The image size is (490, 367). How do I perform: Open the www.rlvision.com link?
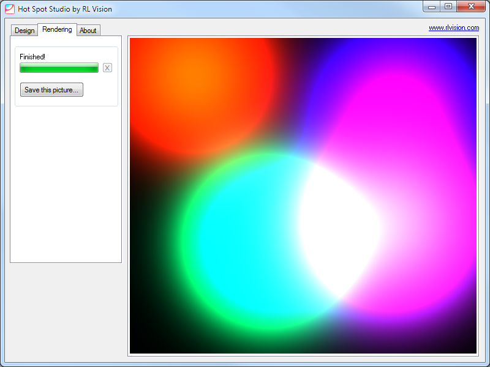[453, 28]
